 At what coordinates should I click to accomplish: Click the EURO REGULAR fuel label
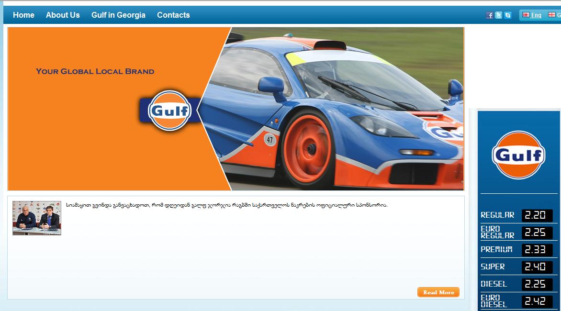[497, 232]
